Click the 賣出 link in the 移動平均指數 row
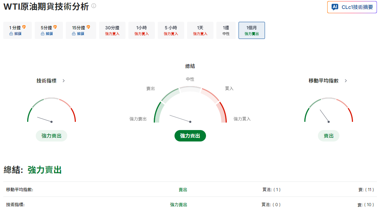Screen dimensions: 378x209 click(x=182, y=190)
